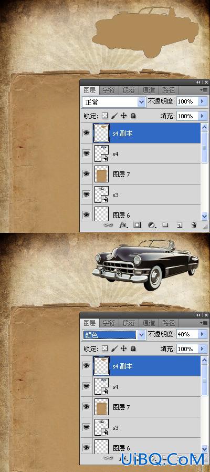Hide s4 副本 layer in upper panel
Image resolution: width=210 pixels, height=472 pixels.
click(86, 133)
